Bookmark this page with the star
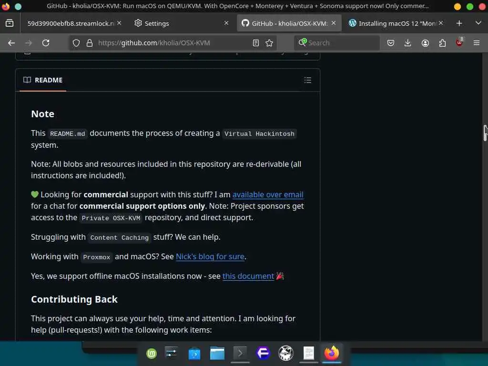 pos(270,43)
